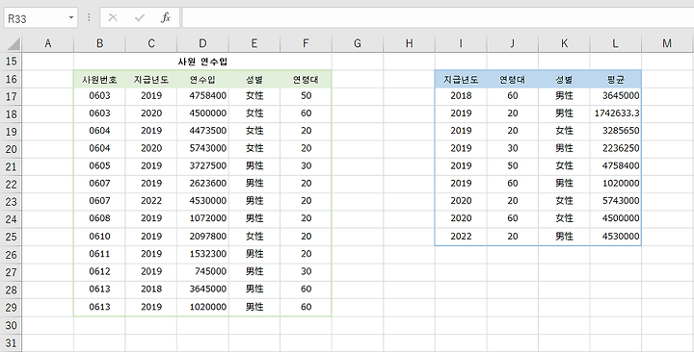Select column A header
The width and height of the screenshot is (694, 352).
48,43
